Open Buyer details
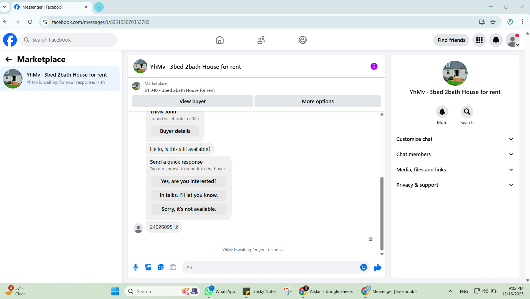530x299 pixels. coord(175,131)
